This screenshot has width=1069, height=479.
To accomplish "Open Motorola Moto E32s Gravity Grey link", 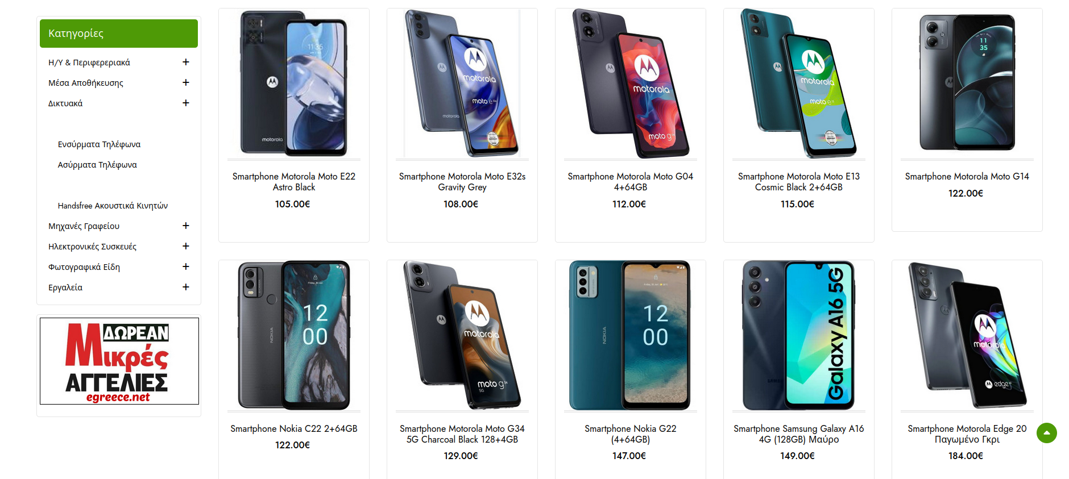I will pyautogui.click(x=462, y=182).
